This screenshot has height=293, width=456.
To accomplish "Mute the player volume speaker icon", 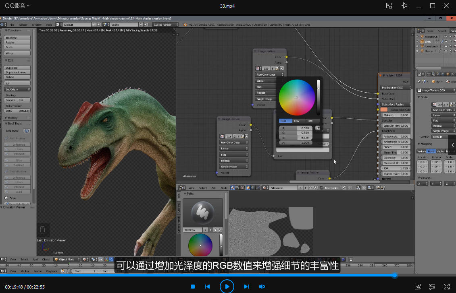I will tap(262, 287).
